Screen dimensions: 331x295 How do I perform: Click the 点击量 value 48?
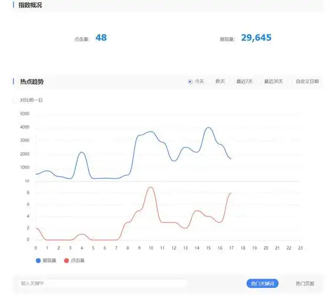pyautogui.click(x=101, y=38)
